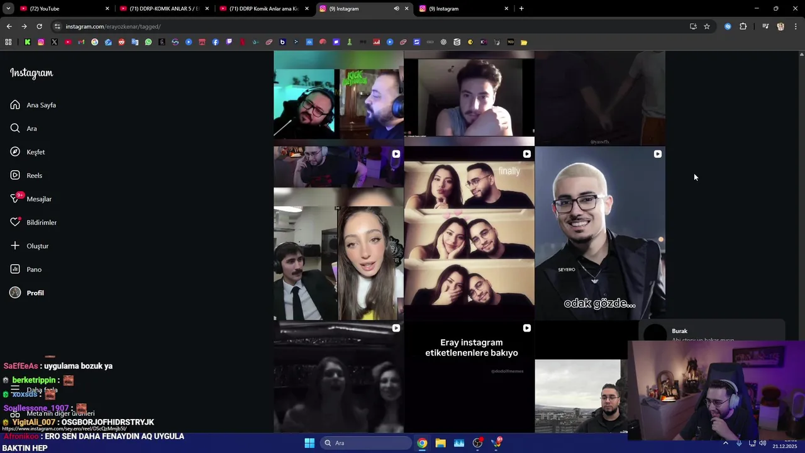Image resolution: width=805 pixels, height=453 pixels.
Task: Open Bildirimler notifications panel
Action: (33, 223)
